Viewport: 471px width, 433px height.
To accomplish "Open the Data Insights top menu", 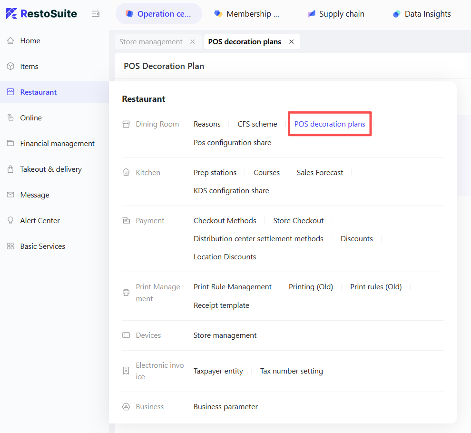I will pos(422,14).
